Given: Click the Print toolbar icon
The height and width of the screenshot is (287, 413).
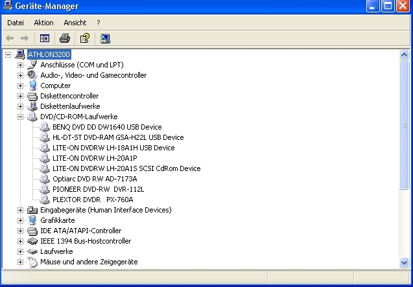Looking at the screenshot, I should (65, 39).
